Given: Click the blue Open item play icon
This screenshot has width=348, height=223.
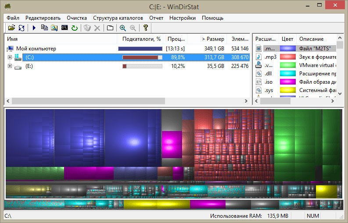Looking at the screenshot, I should (x=34, y=28).
